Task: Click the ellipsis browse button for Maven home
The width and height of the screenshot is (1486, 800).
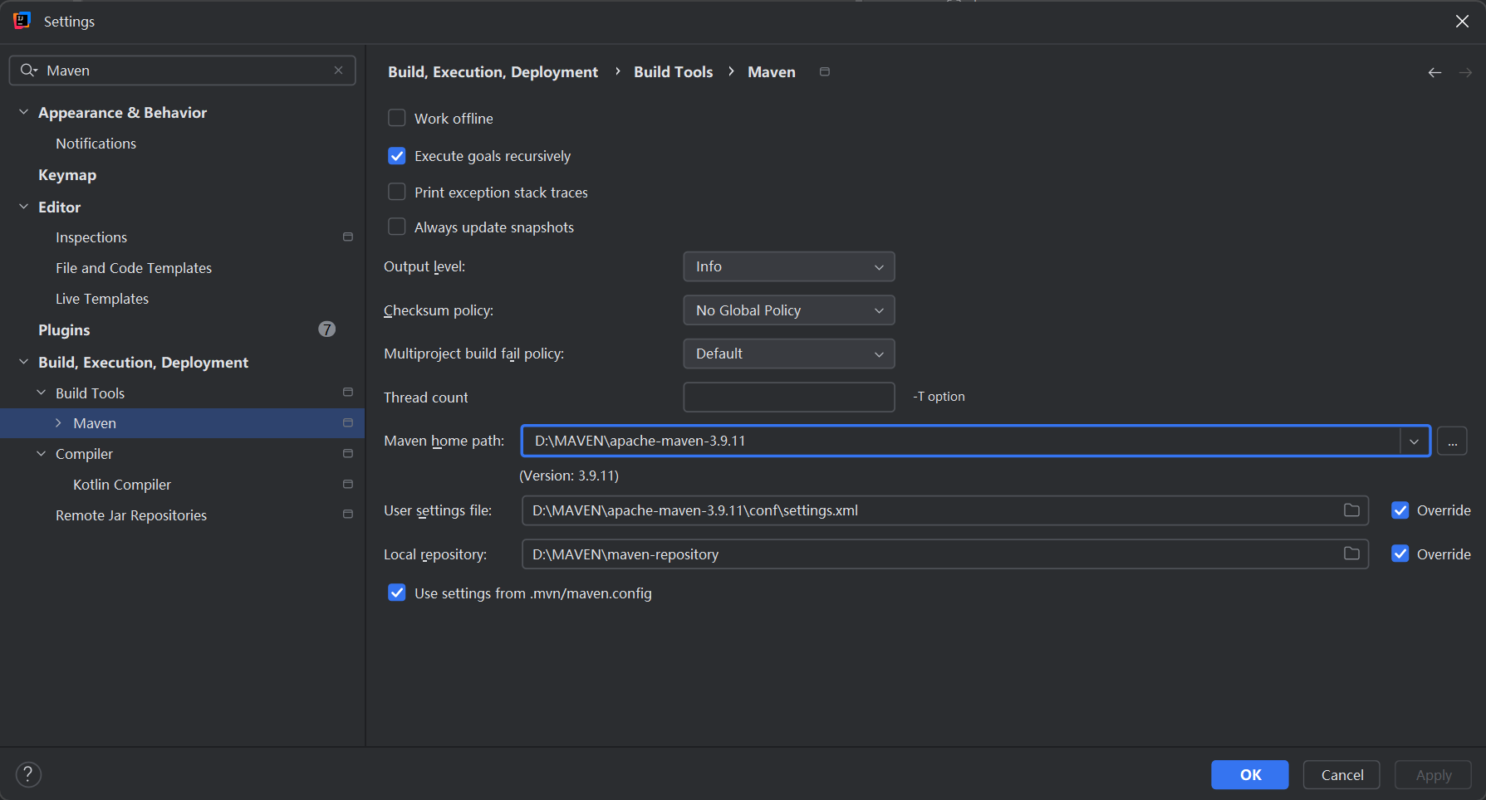Action: pyautogui.click(x=1452, y=441)
